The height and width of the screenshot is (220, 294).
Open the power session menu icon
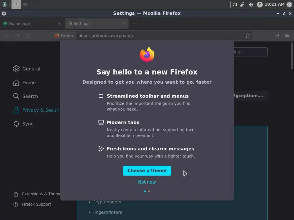(290, 5)
